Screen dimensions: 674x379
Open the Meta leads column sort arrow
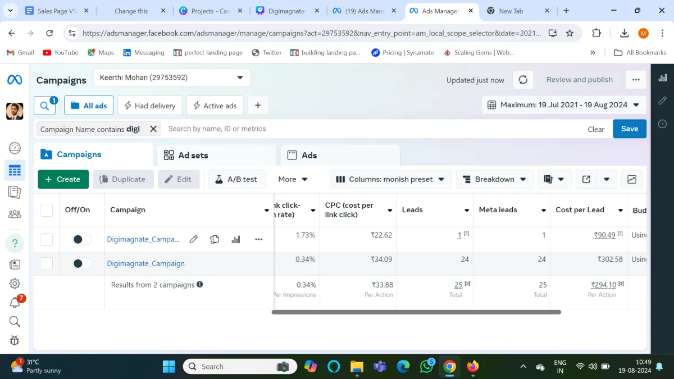[544, 211]
